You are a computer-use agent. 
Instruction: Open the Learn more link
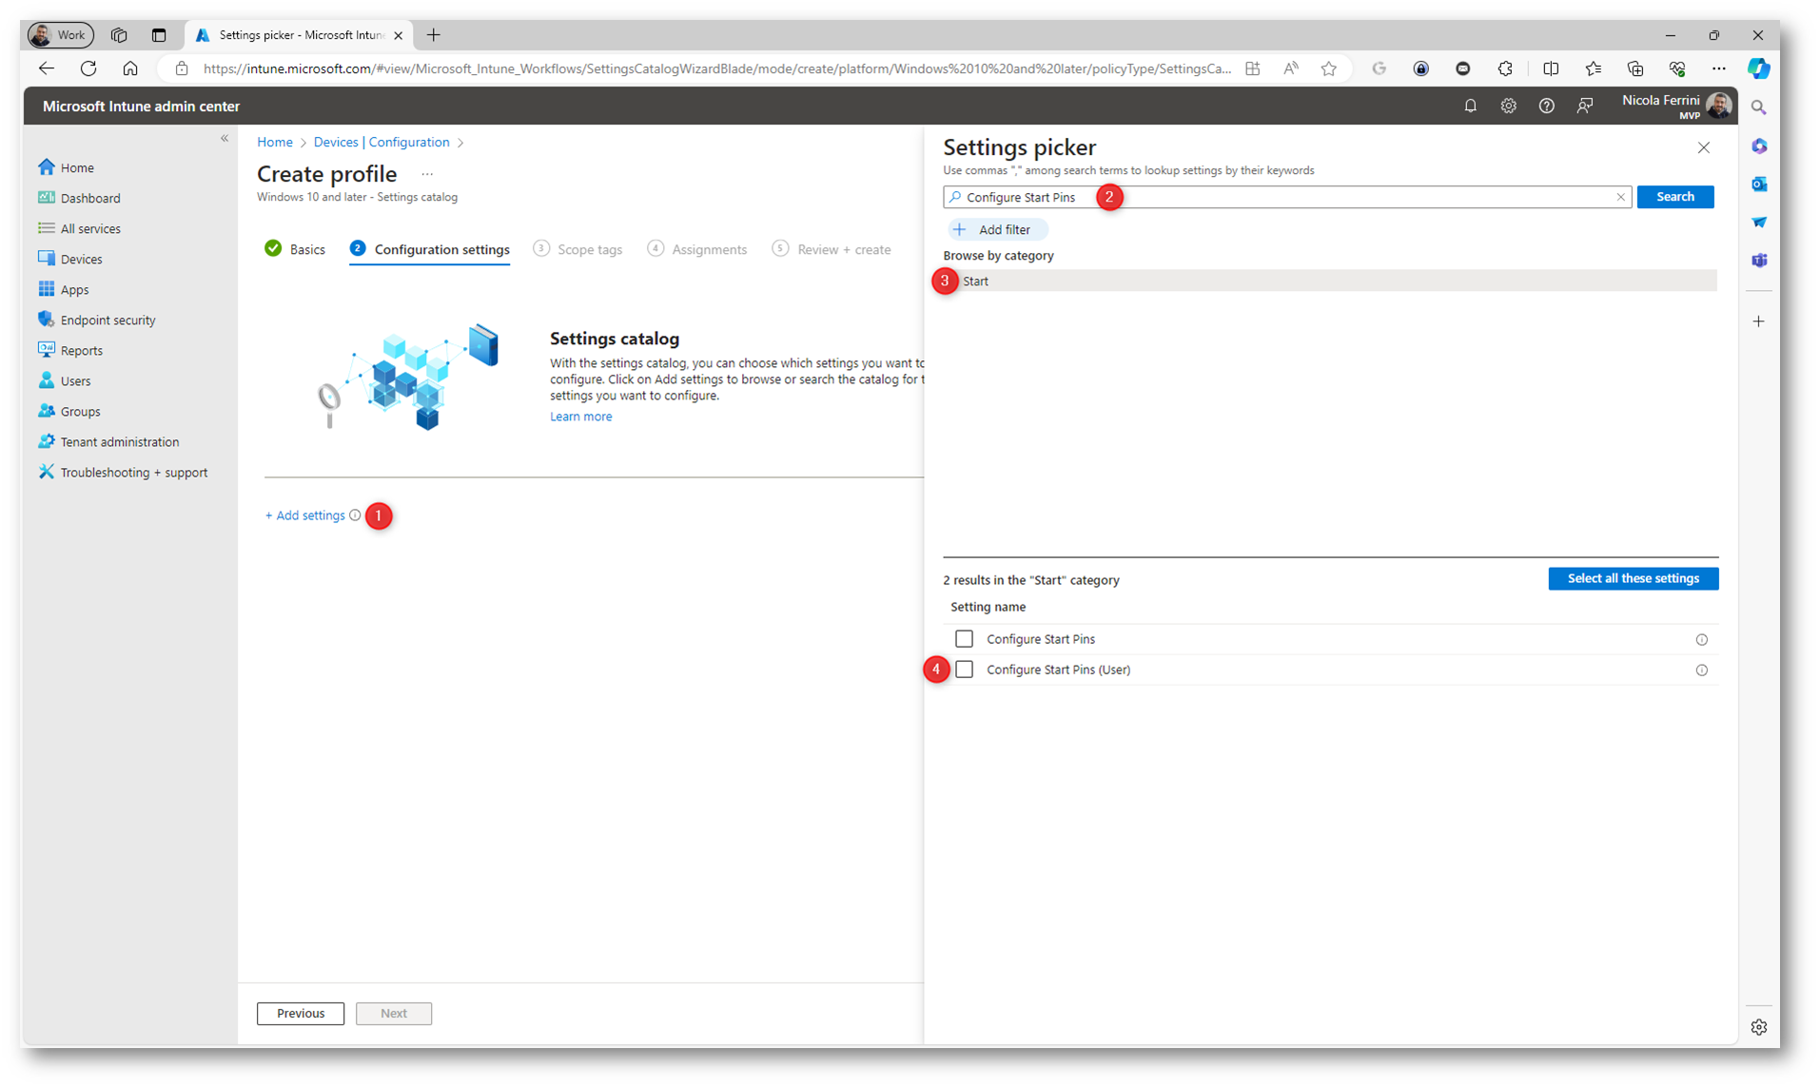tap(580, 417)
